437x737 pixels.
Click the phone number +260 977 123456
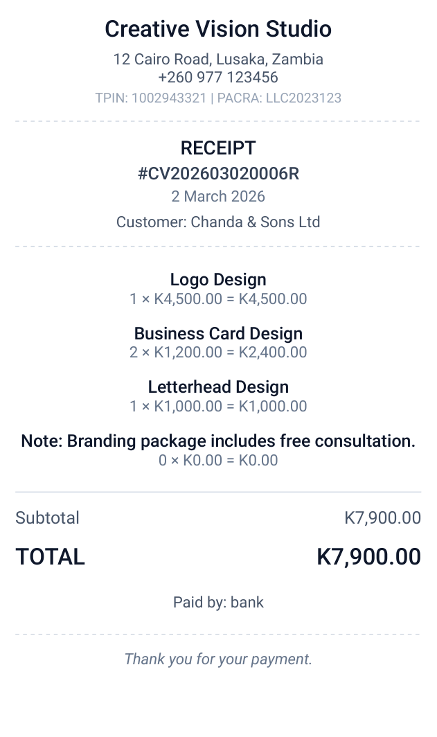coord(218,78)
